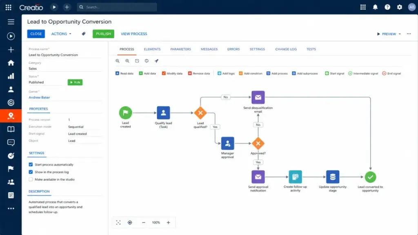
Task: Expand the Actions dropdown
Action: [61, 34]
